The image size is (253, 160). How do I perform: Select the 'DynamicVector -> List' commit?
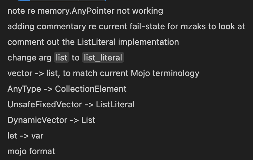(51, 120)
